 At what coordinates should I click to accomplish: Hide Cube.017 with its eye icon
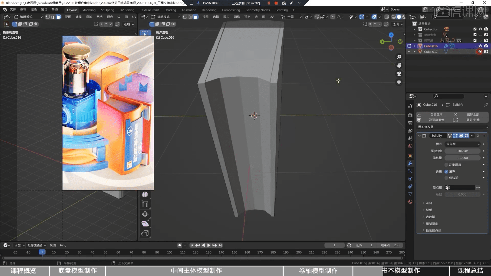point(480,52)
